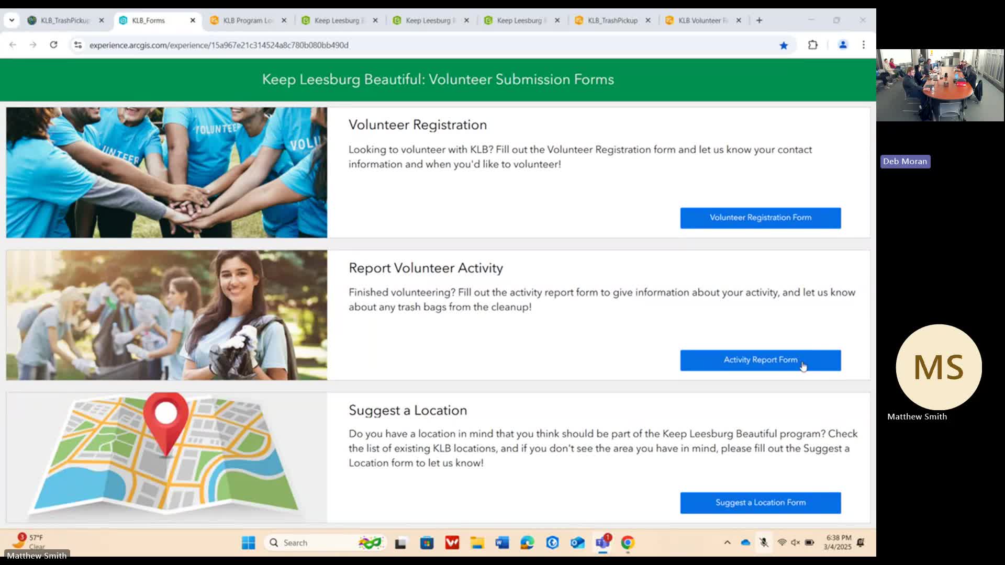The image size is (1005, 565).
Task: Toggle the muted speaker volume icon
Action: [x=795, y=543]
